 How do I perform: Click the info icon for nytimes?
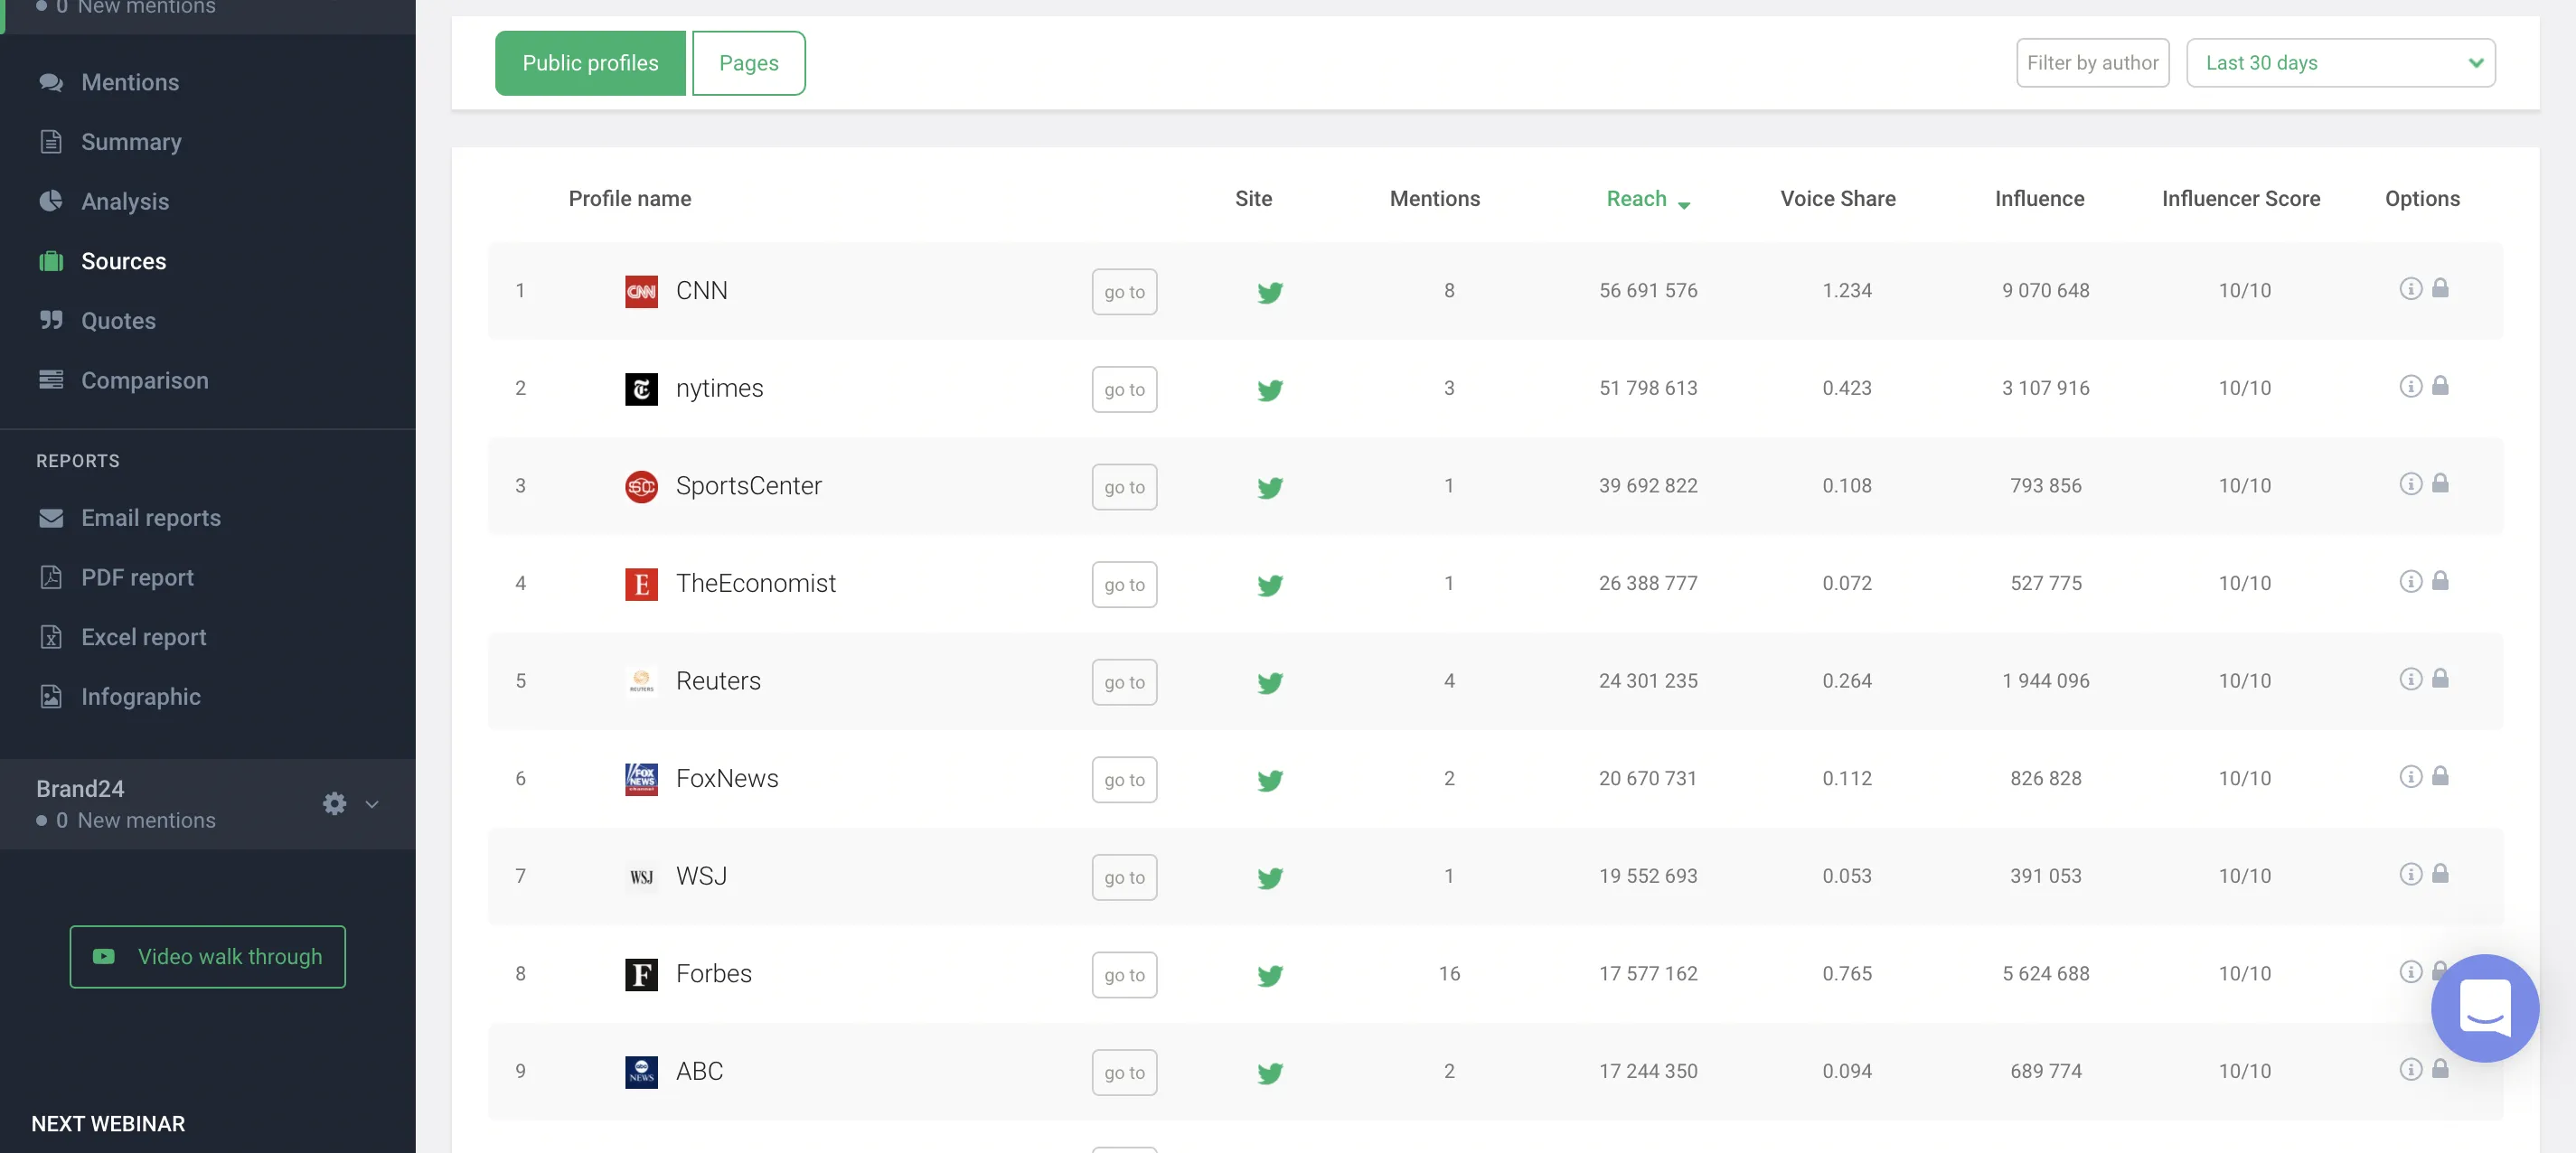click(x=2410, y=386)
